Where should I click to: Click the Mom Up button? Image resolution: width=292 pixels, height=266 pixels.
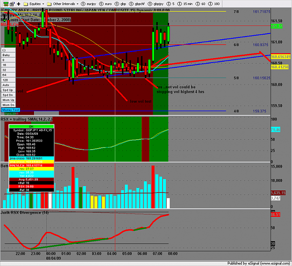(x=8, y=100)
